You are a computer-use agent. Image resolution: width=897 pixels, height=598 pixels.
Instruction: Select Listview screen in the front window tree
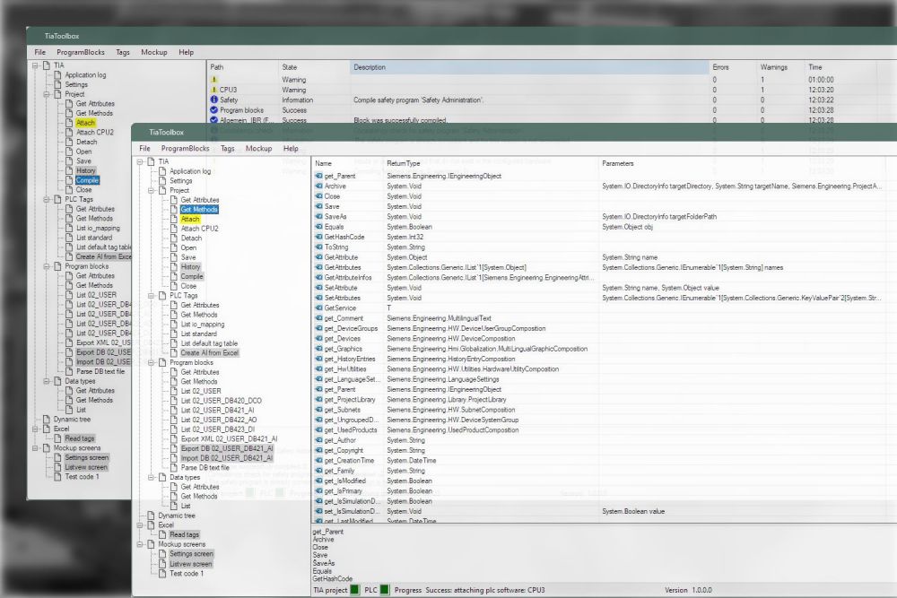190,564
